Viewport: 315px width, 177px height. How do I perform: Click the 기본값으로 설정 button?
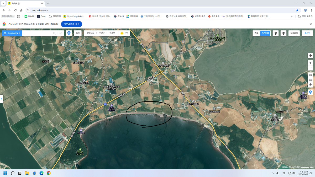click(71, 24)
